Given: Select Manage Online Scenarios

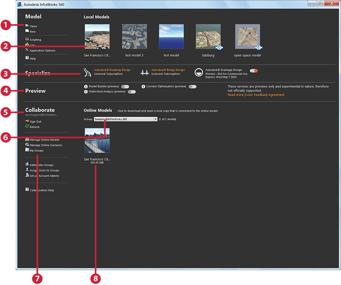Looking at the screenshot, I should [x=46, y=145].
